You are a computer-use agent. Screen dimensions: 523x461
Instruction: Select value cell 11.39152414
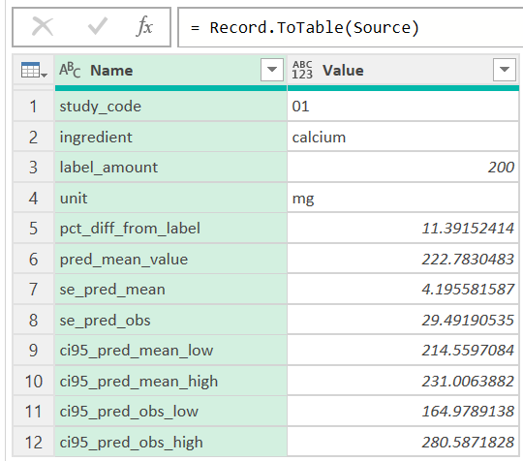click(403, 229)
